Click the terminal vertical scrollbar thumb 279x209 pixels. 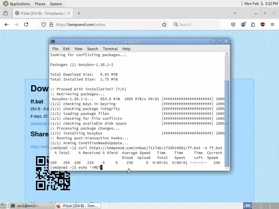point(227,123)
